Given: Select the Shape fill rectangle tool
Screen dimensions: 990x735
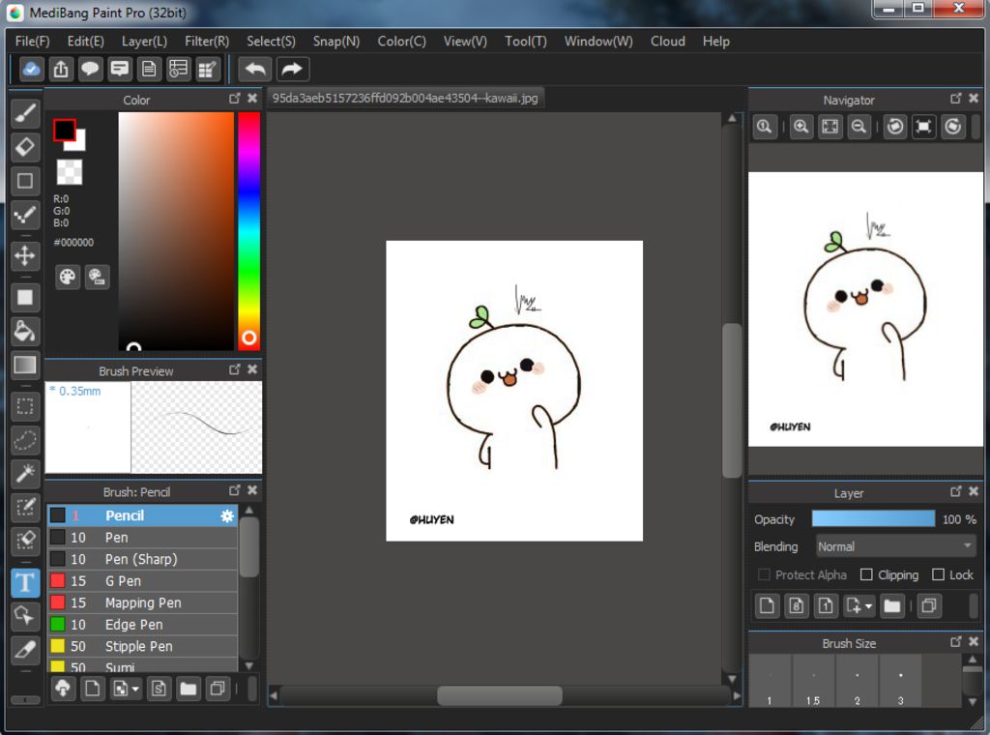Looking at the screenshot, I should pyautogui.click(x=25, y=297).
